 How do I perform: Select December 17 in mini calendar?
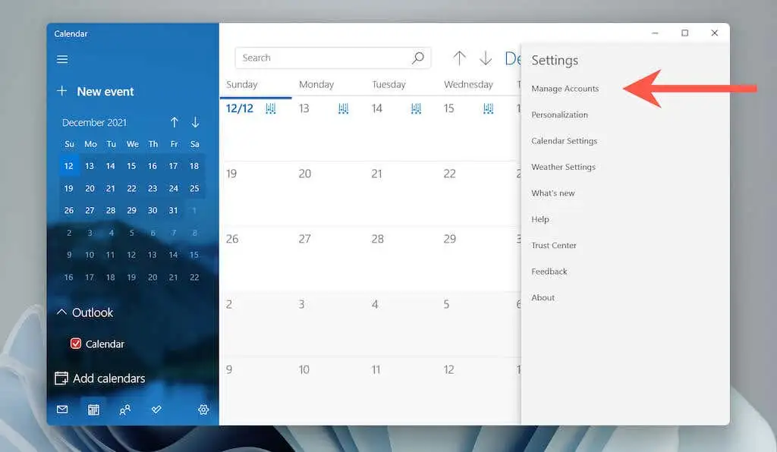pyautogui.click(x=173, y=166)
